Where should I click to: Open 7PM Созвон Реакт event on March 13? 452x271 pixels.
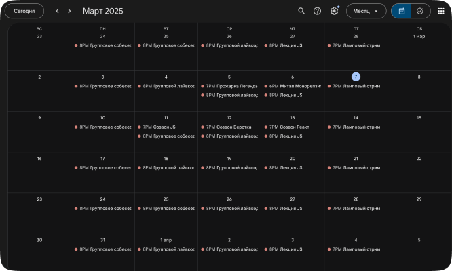coord(293,127)
